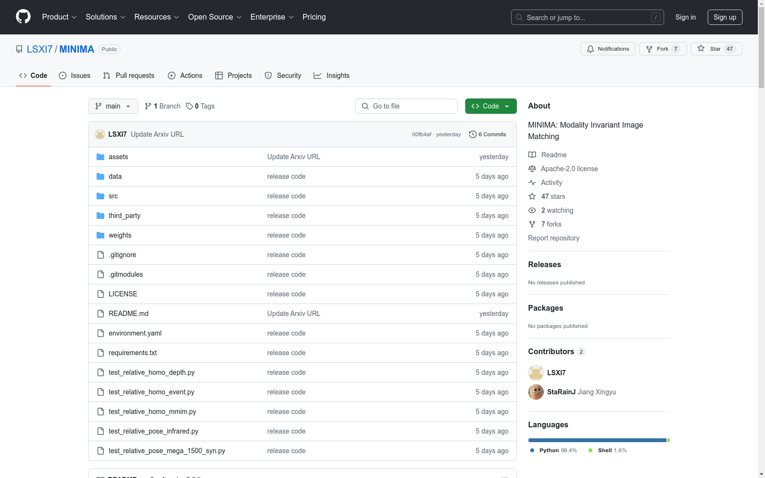
Task: Click the Shell green bar segment
Action: 668,440
